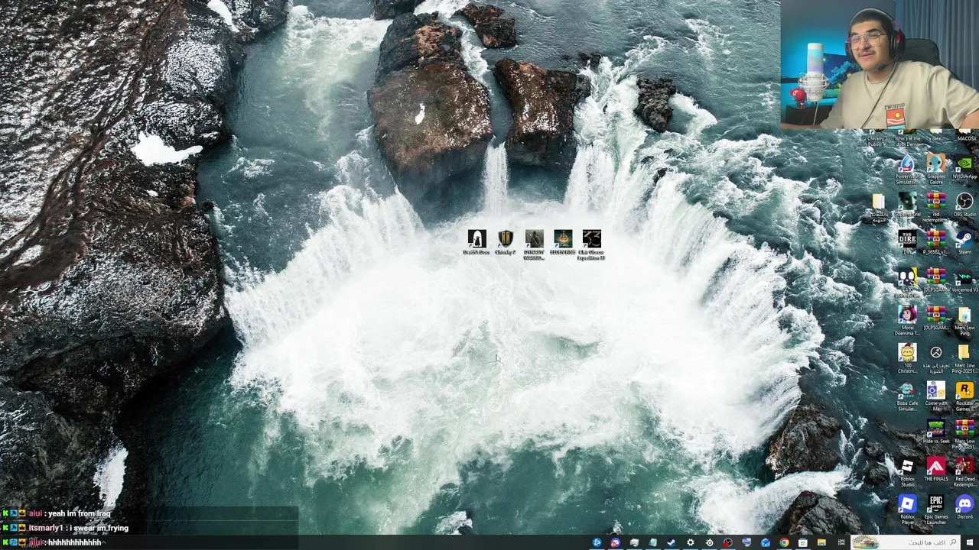This screenshot has height=550, width=979.
Task: Select the Merc Low Ping-20251 archive file
Action: 964,435
